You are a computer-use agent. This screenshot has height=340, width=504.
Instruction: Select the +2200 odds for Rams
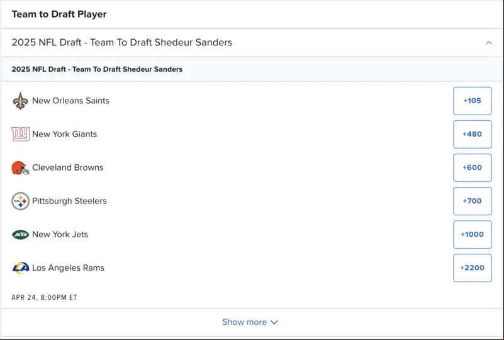472,268
